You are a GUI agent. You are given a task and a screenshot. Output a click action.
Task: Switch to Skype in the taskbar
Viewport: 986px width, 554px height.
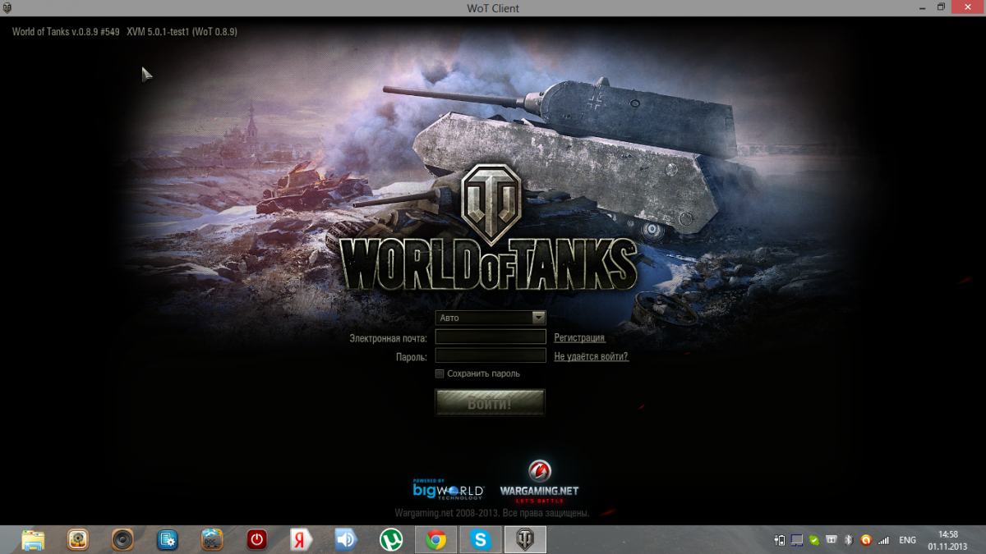click(480, 539)
